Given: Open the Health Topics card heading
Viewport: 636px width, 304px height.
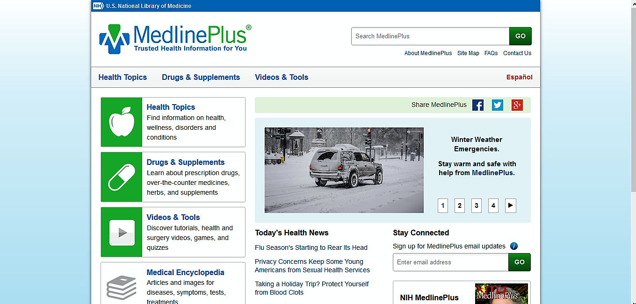Looking at the screenshot, I should [171, 107].
